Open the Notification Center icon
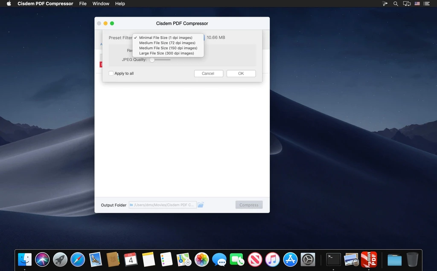 point(426,4)
